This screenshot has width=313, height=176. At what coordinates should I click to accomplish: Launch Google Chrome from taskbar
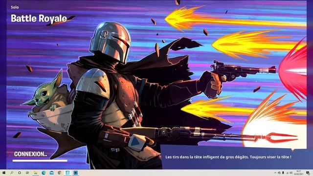60,173
